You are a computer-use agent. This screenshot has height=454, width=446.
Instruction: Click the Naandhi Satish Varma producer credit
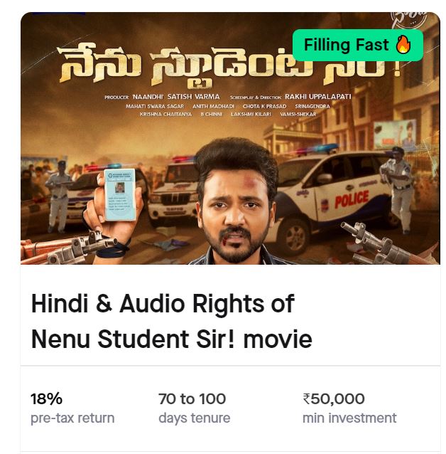[176, 96]
